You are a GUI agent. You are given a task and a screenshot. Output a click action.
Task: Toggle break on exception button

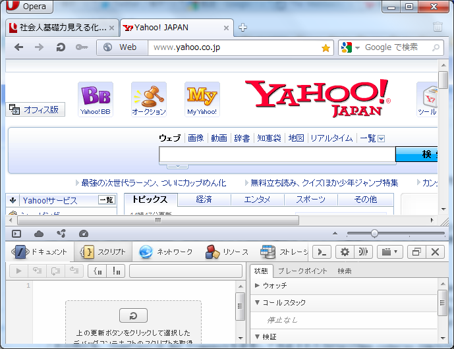116,271
